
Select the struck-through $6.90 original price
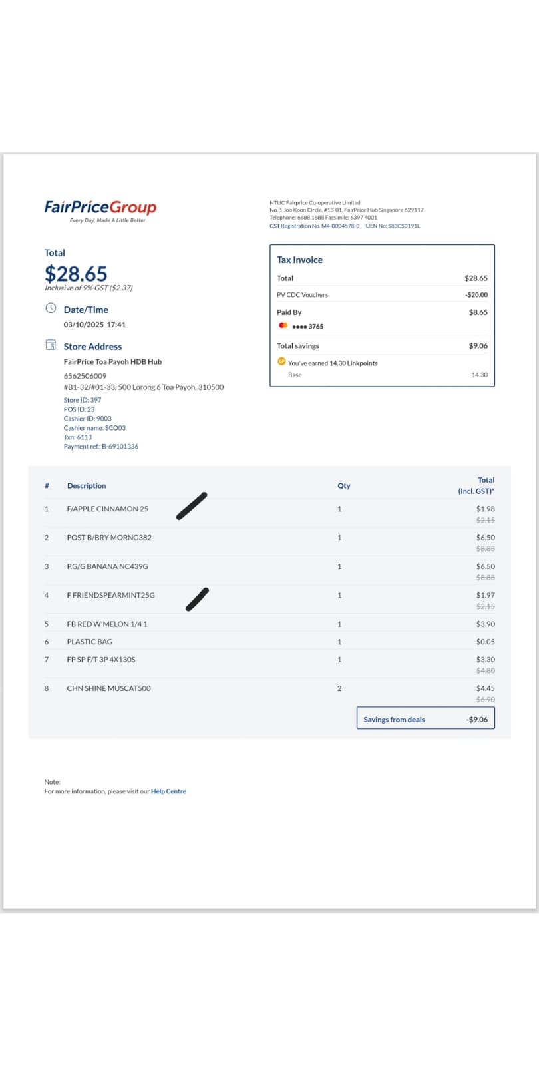(486, 700)
